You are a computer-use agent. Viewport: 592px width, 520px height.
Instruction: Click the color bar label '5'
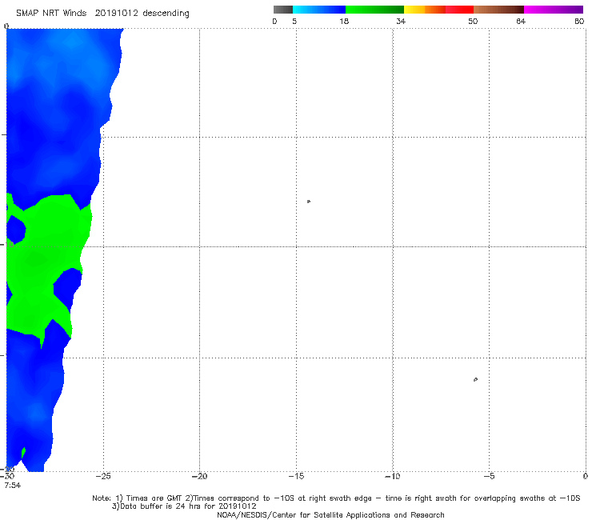[294, 21]
